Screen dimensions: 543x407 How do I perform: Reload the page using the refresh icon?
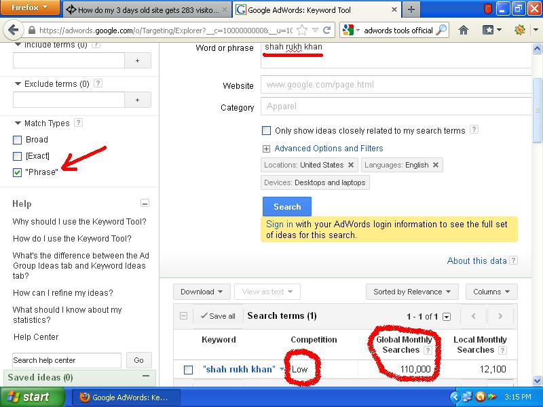tap(326, 31)
